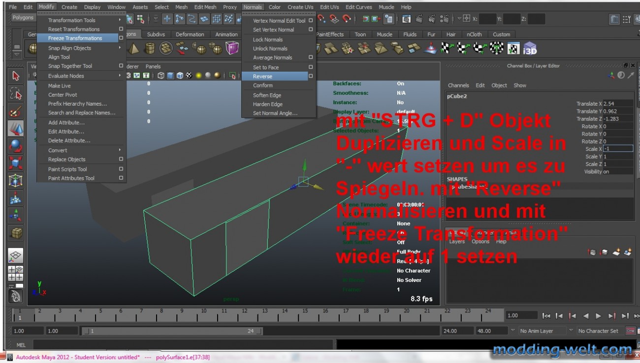The image size is (640, 363).
Task: Go to start of playback range
Action: click(546, 316)
